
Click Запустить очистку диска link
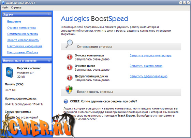(x=146, y=66)
